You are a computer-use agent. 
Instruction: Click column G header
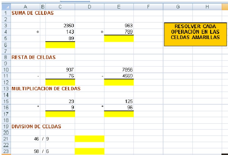[x=178, y=7]
